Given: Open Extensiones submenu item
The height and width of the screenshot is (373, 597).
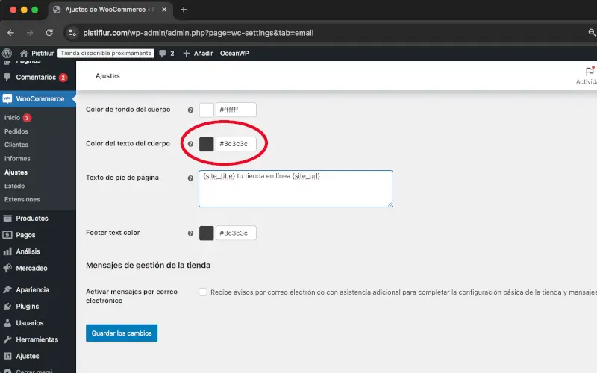Looking at the screenshot, I should [22, 199].
